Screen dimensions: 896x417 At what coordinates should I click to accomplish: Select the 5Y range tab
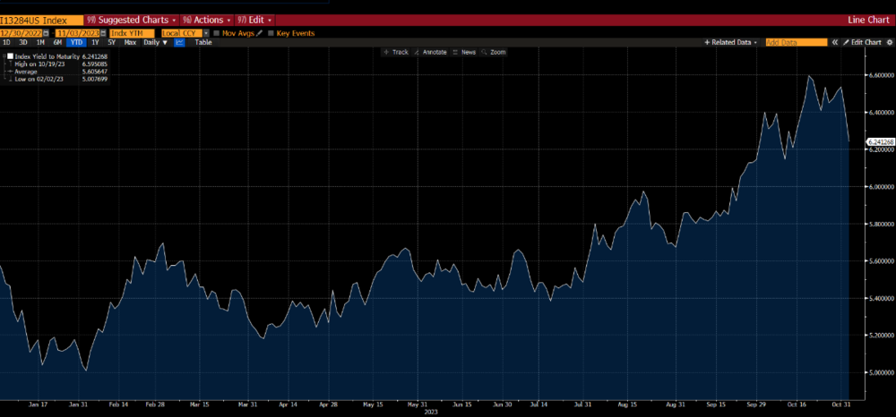point(111,42)
